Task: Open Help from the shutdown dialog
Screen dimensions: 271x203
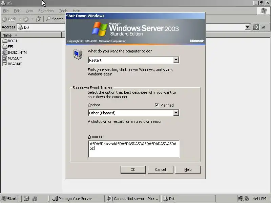Action: 188,170
